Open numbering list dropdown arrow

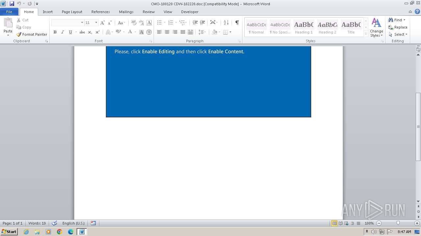tap(176, 23)
